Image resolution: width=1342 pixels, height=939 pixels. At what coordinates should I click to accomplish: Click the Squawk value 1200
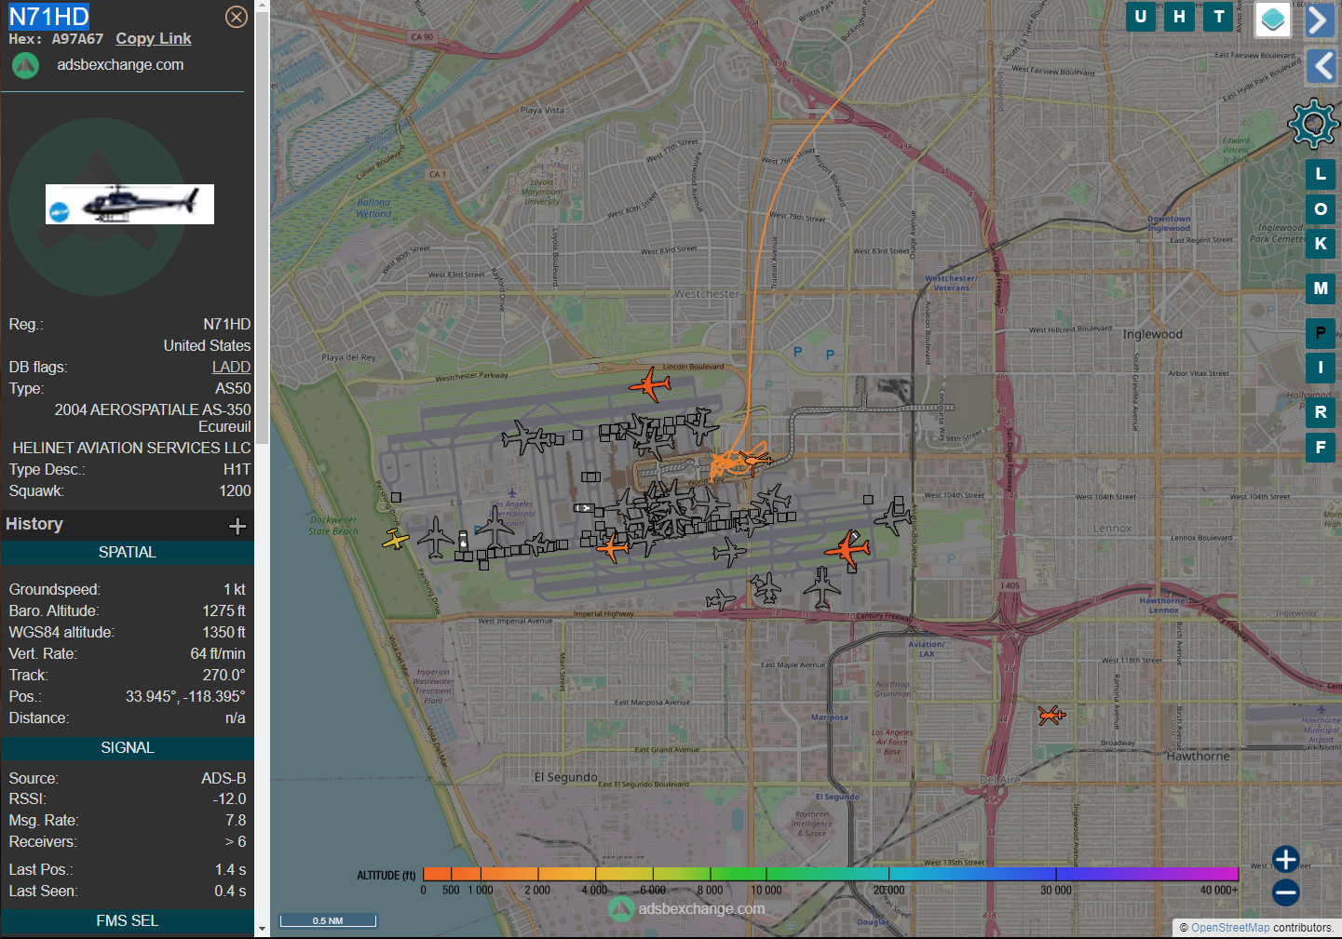point(235,490)
